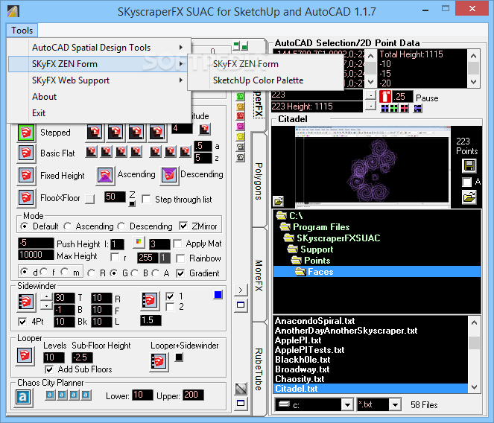Click the Looper SketchUp icon
The width and height of the screenshot is (494, 423).
[x=25, y=355]
